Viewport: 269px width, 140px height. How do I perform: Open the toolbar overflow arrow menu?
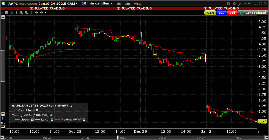tap(45, 13)
